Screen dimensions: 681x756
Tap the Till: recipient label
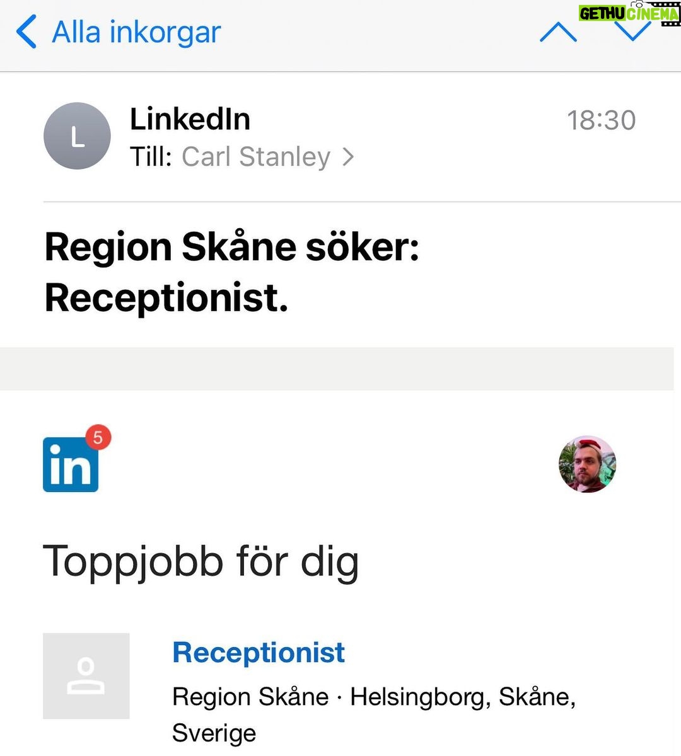151,157
